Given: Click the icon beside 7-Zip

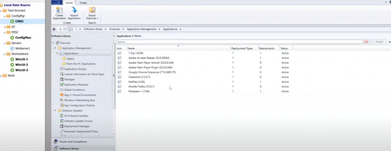Looking at the screenshot, I should pyautogui.click(x=120, y=53).
